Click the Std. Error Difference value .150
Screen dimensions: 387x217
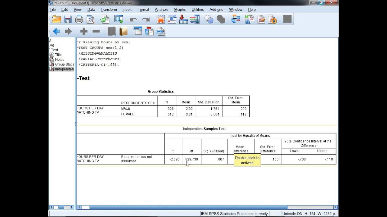tap(275, 159)
